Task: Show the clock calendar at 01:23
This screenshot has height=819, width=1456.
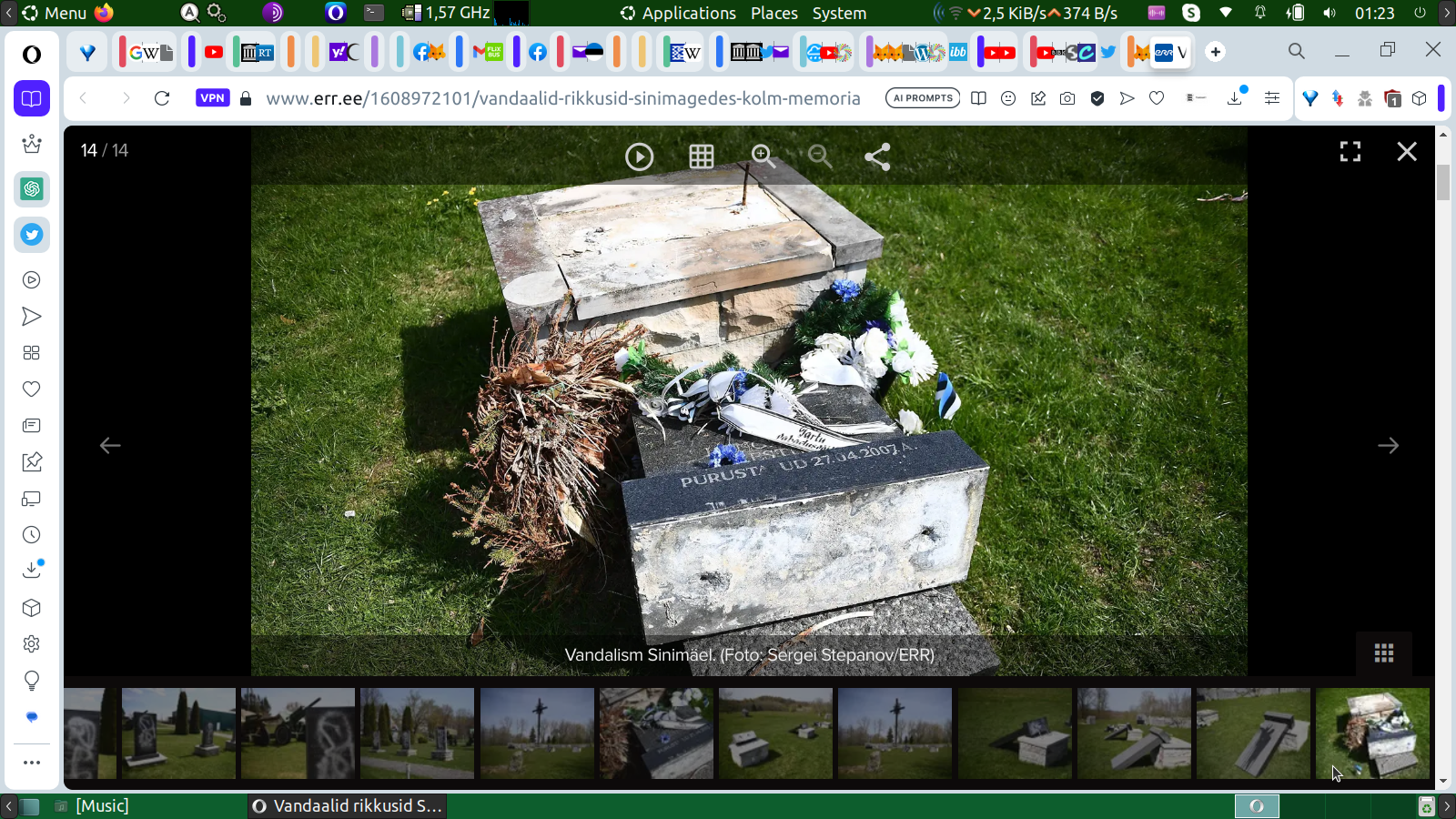Action: (x=1374, y=13)
